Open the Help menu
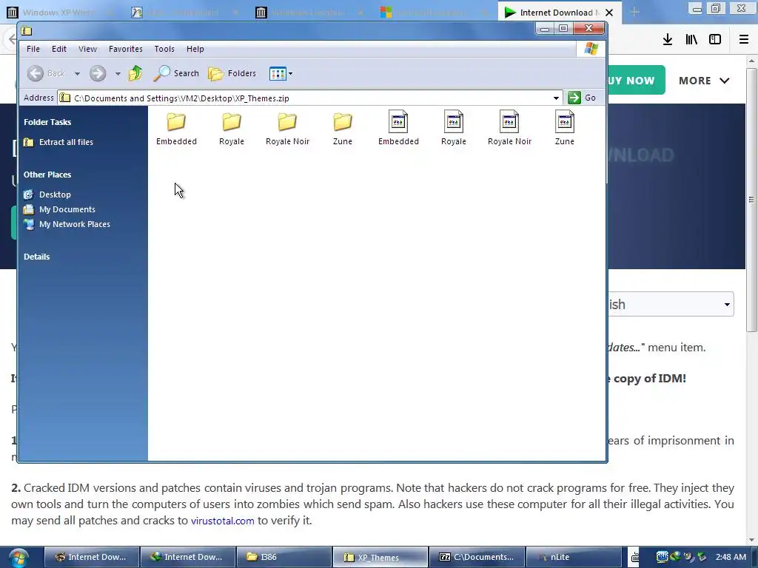 coord(195,49)
